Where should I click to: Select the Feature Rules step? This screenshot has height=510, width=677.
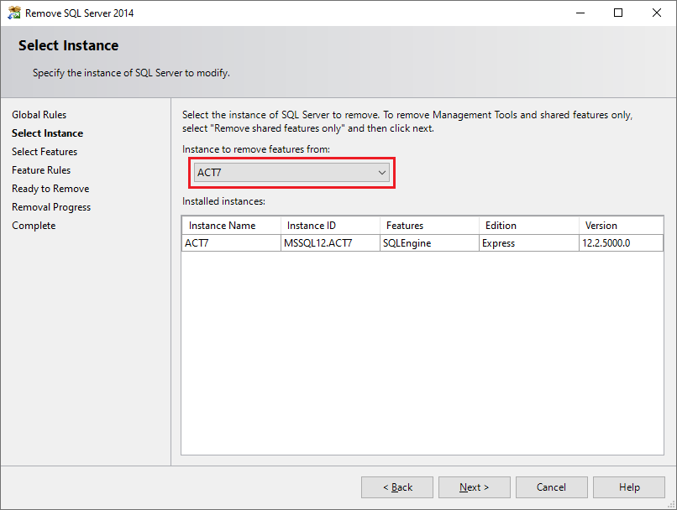pos(41,169)
